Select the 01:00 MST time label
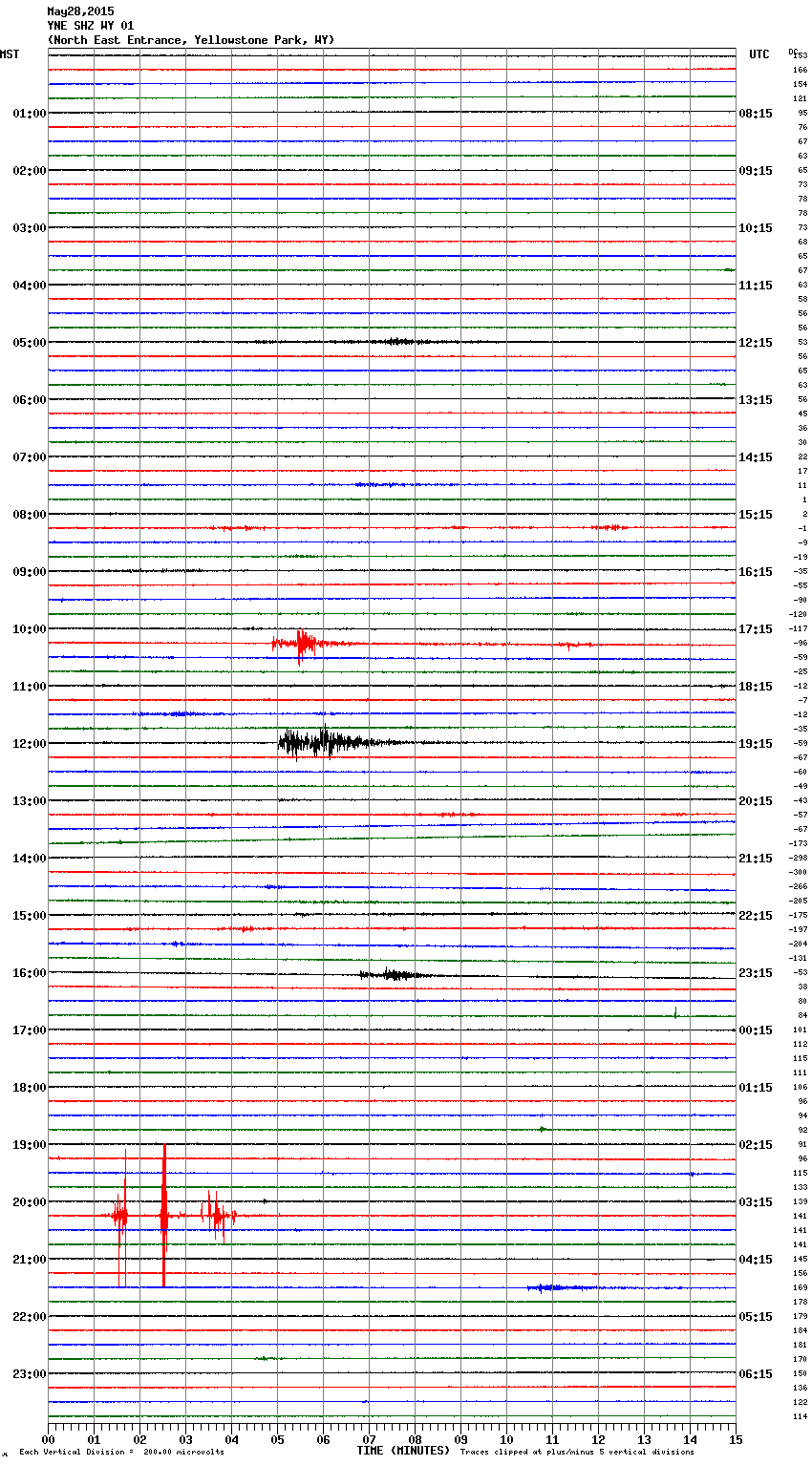812x1465 pixels. (30, 114)
